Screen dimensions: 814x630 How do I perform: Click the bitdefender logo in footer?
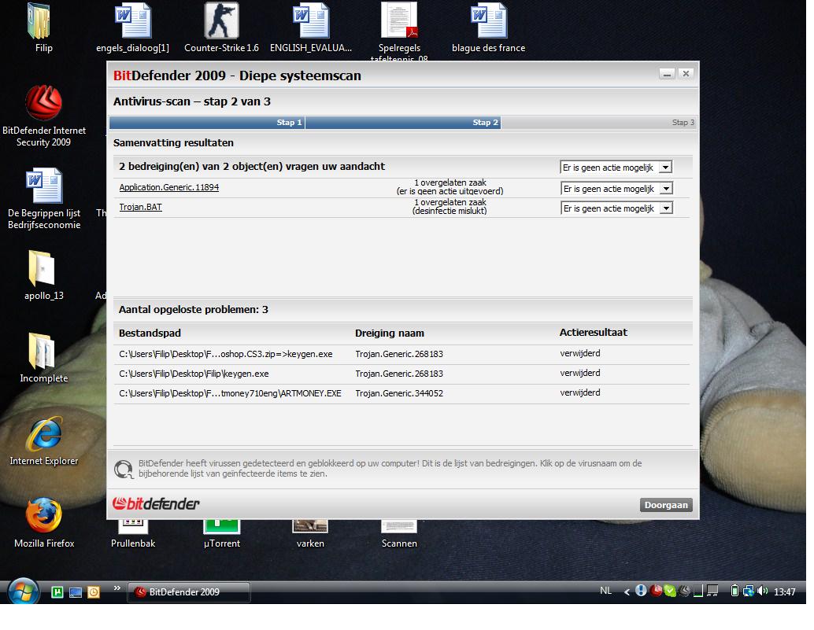click(x=156, y=503)
